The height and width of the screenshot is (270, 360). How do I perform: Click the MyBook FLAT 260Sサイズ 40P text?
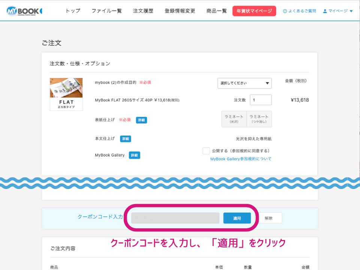tap(123, 100)
